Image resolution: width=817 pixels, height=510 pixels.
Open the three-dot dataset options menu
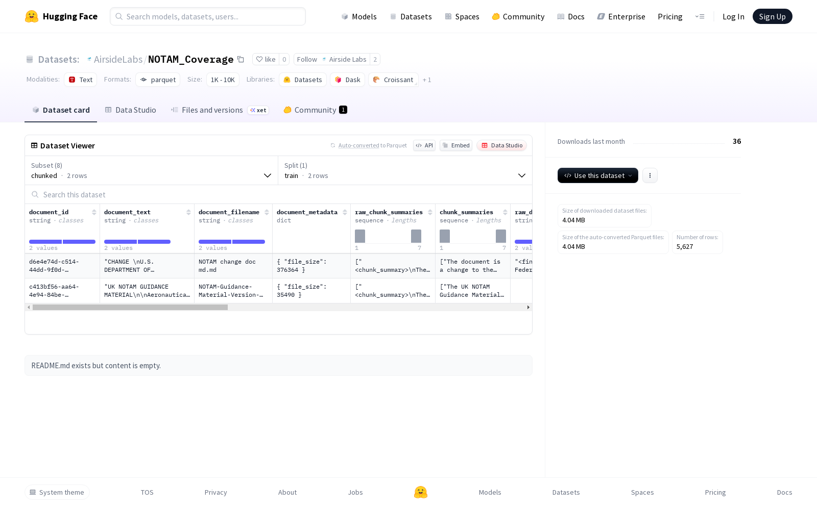(x=650, y=175)
